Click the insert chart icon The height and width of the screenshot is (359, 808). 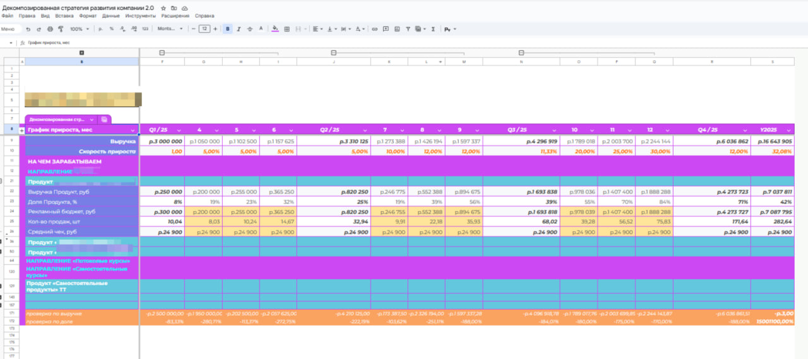pos(396,29)
